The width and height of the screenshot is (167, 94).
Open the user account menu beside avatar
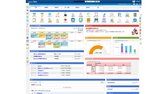tap(138, 2)
